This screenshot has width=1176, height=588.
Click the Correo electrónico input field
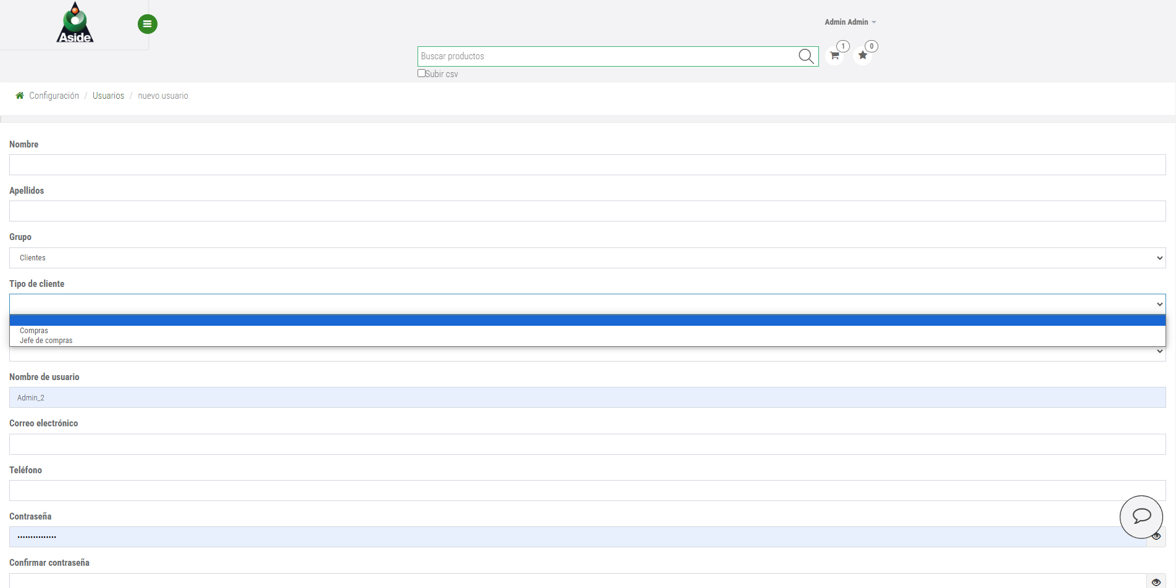coord(587,444)
